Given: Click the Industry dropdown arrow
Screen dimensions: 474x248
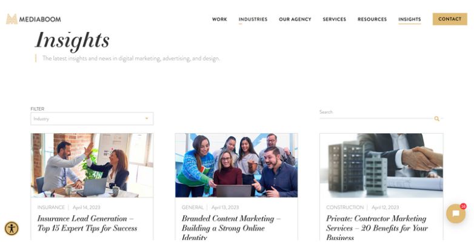Looking at the screenshot, I should [147, 119].
